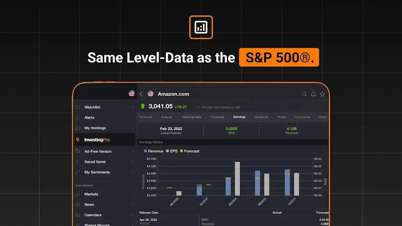Open the Comments tab

303,117
